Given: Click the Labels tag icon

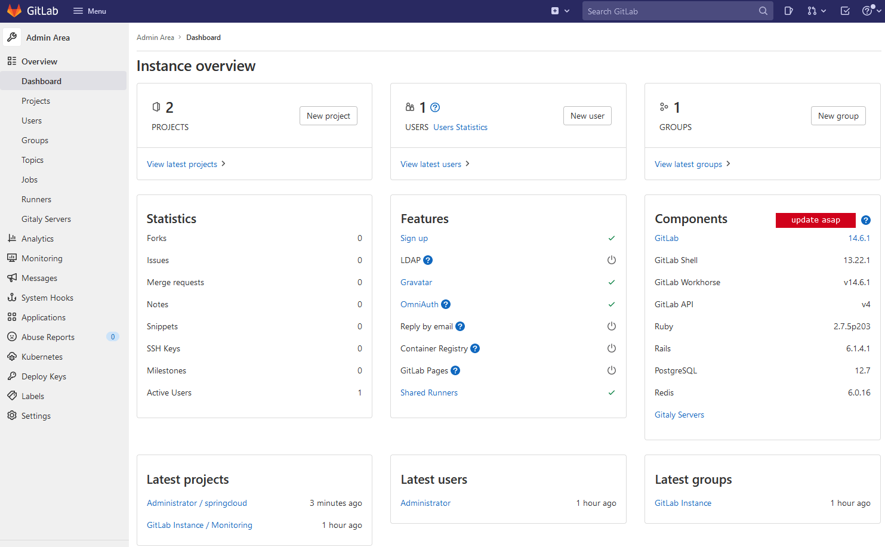Looking at the screenshot, I should tap(12, 395).
